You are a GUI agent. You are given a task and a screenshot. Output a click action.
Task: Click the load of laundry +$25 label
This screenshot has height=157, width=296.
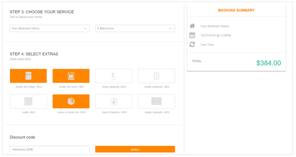click(x=114, y=112)
